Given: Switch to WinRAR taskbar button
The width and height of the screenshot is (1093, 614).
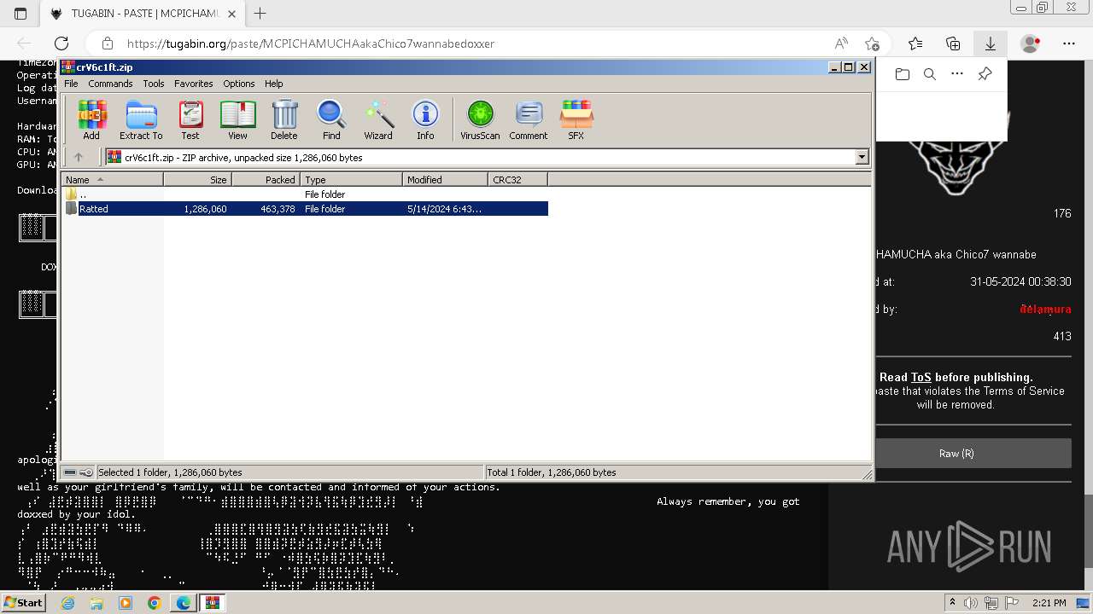Looking at the screenshot, I should 212,603.
